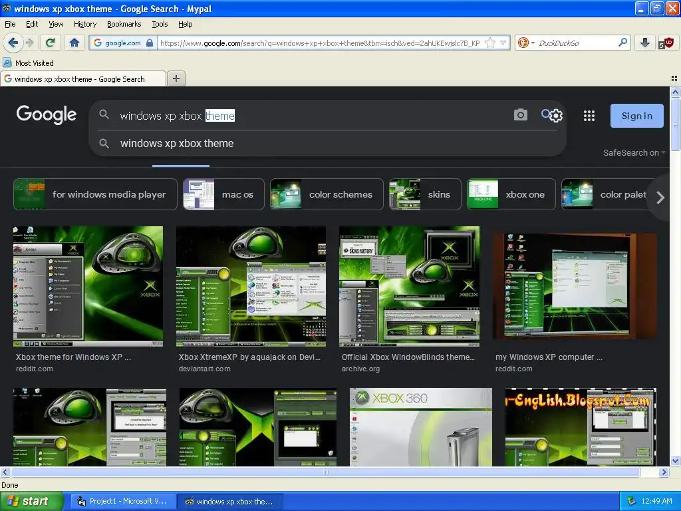Open the uBlock Origin extension icon
681x511 pixels.
click(666, 43)
